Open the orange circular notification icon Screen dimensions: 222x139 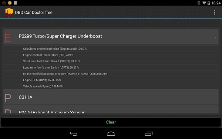coord(10,3)
